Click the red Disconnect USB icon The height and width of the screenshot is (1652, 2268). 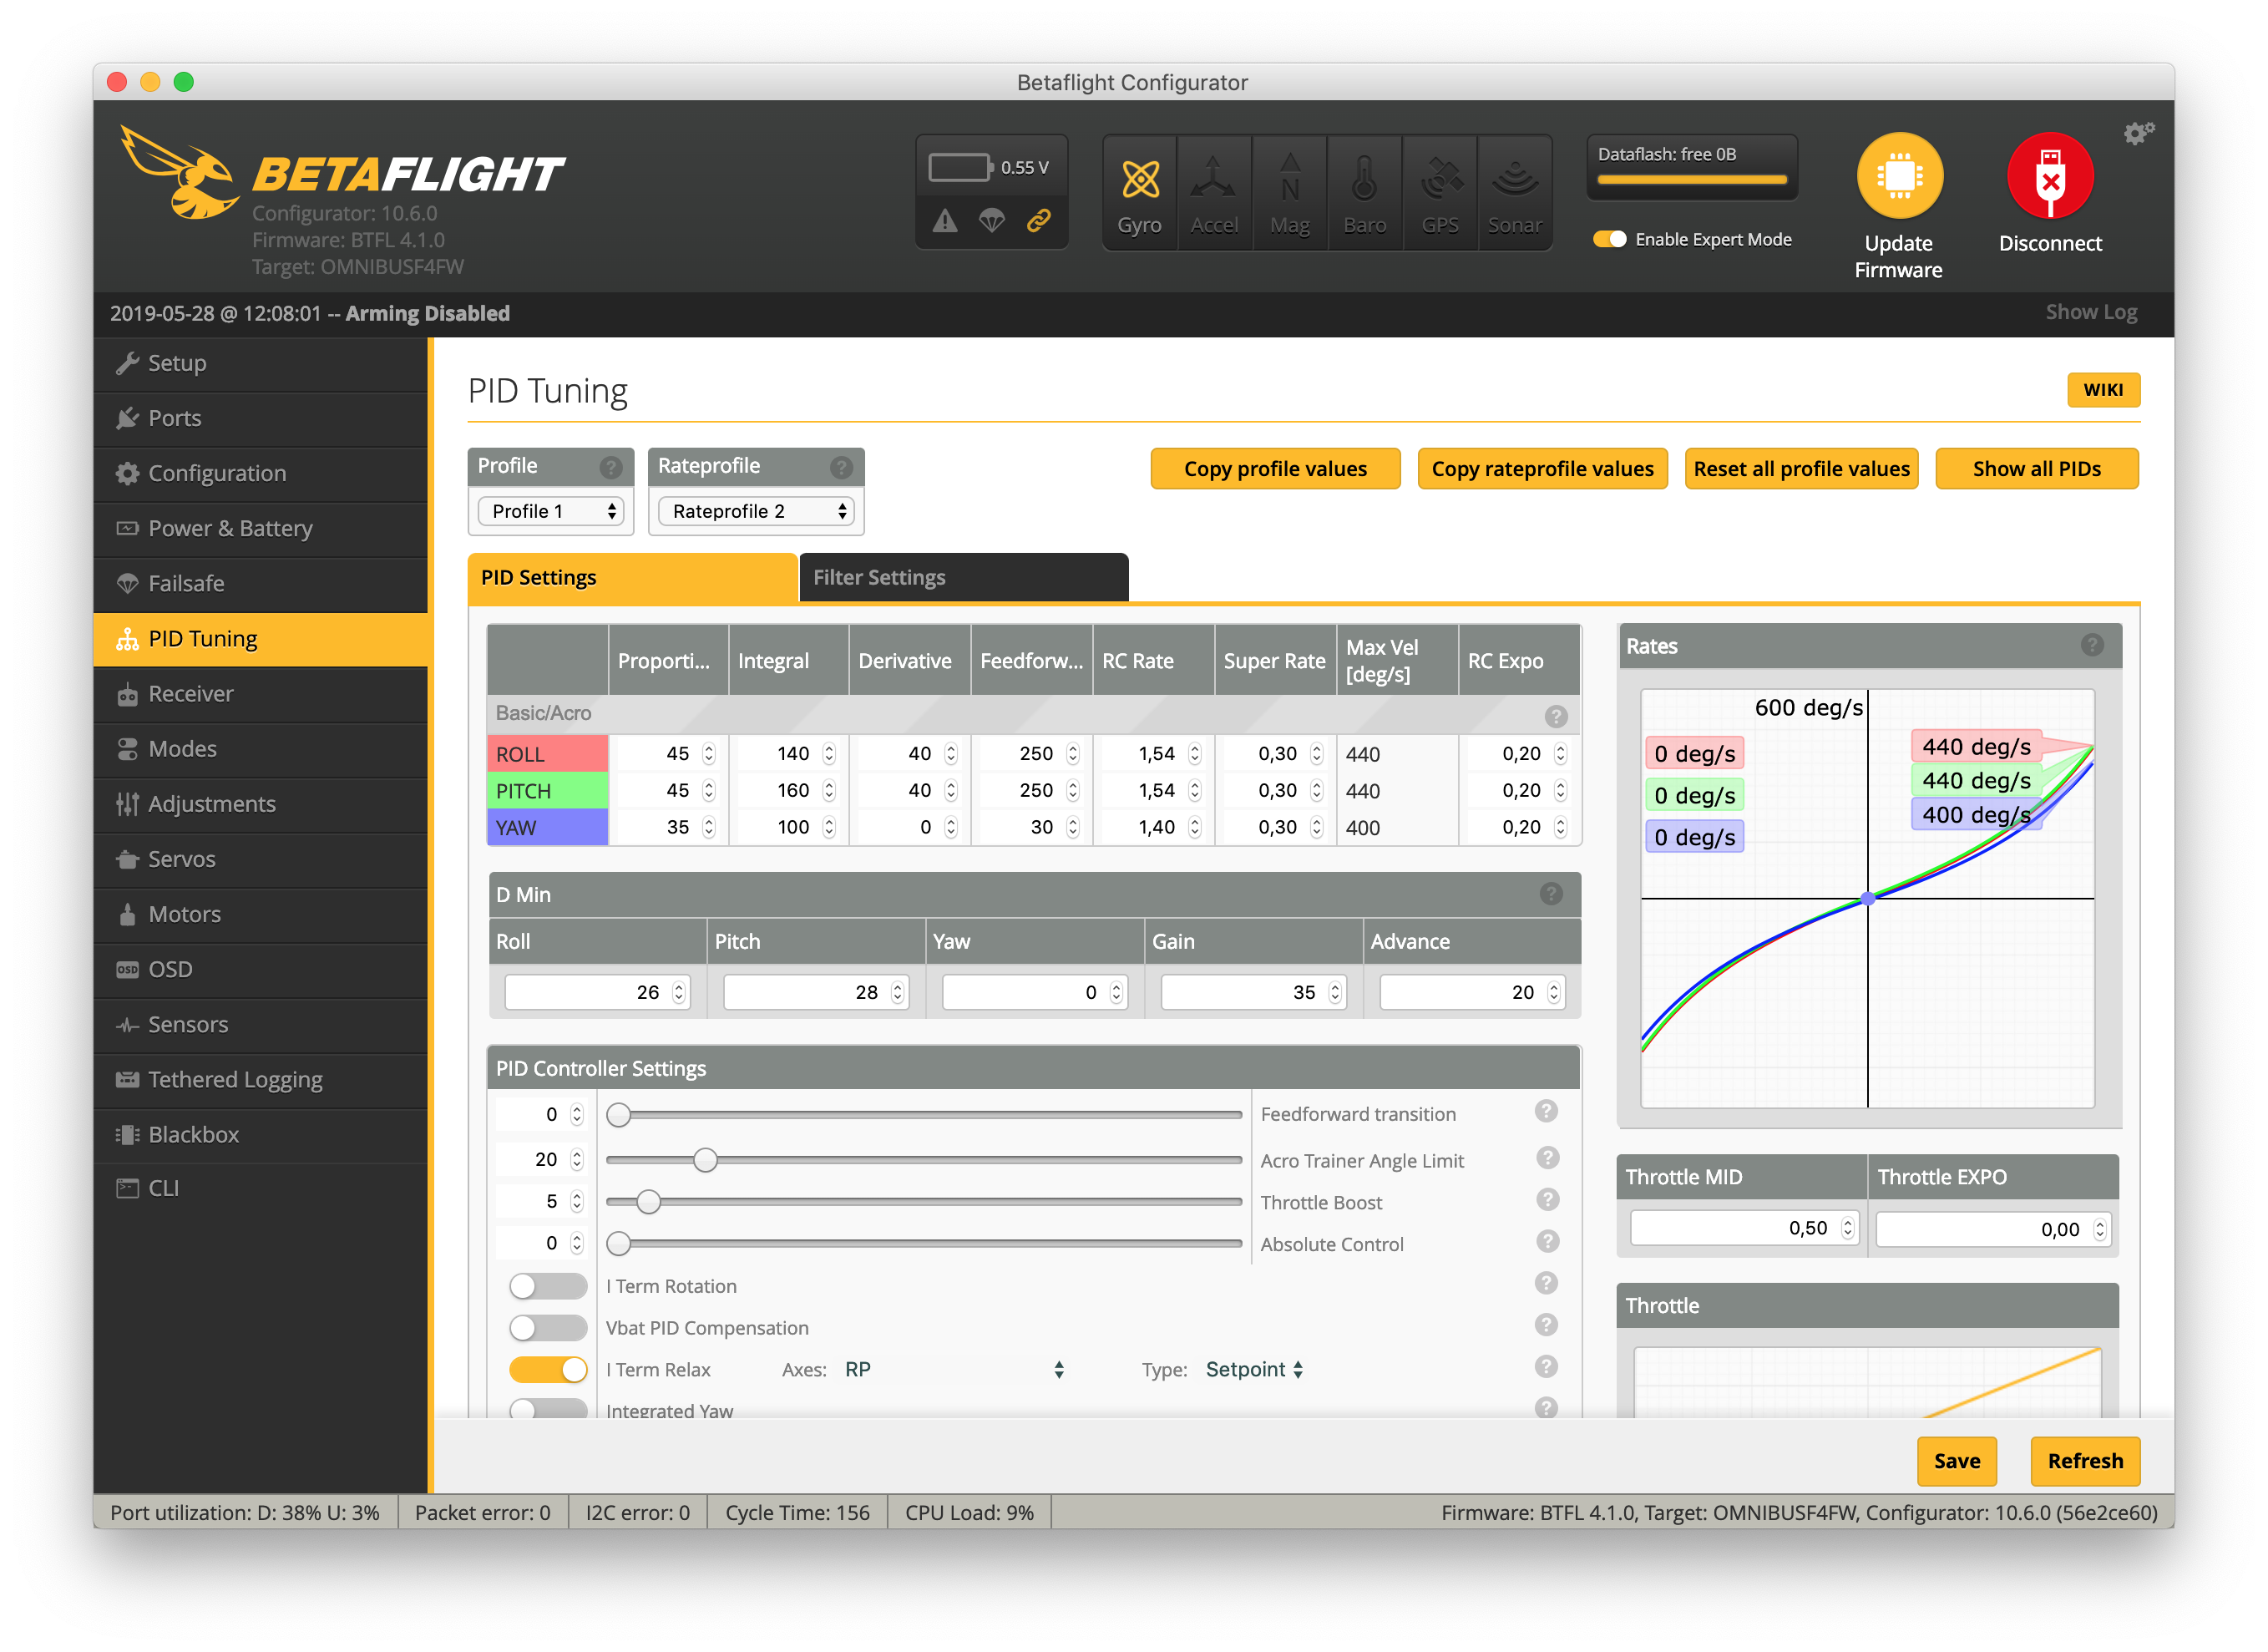coord(2049,176)
